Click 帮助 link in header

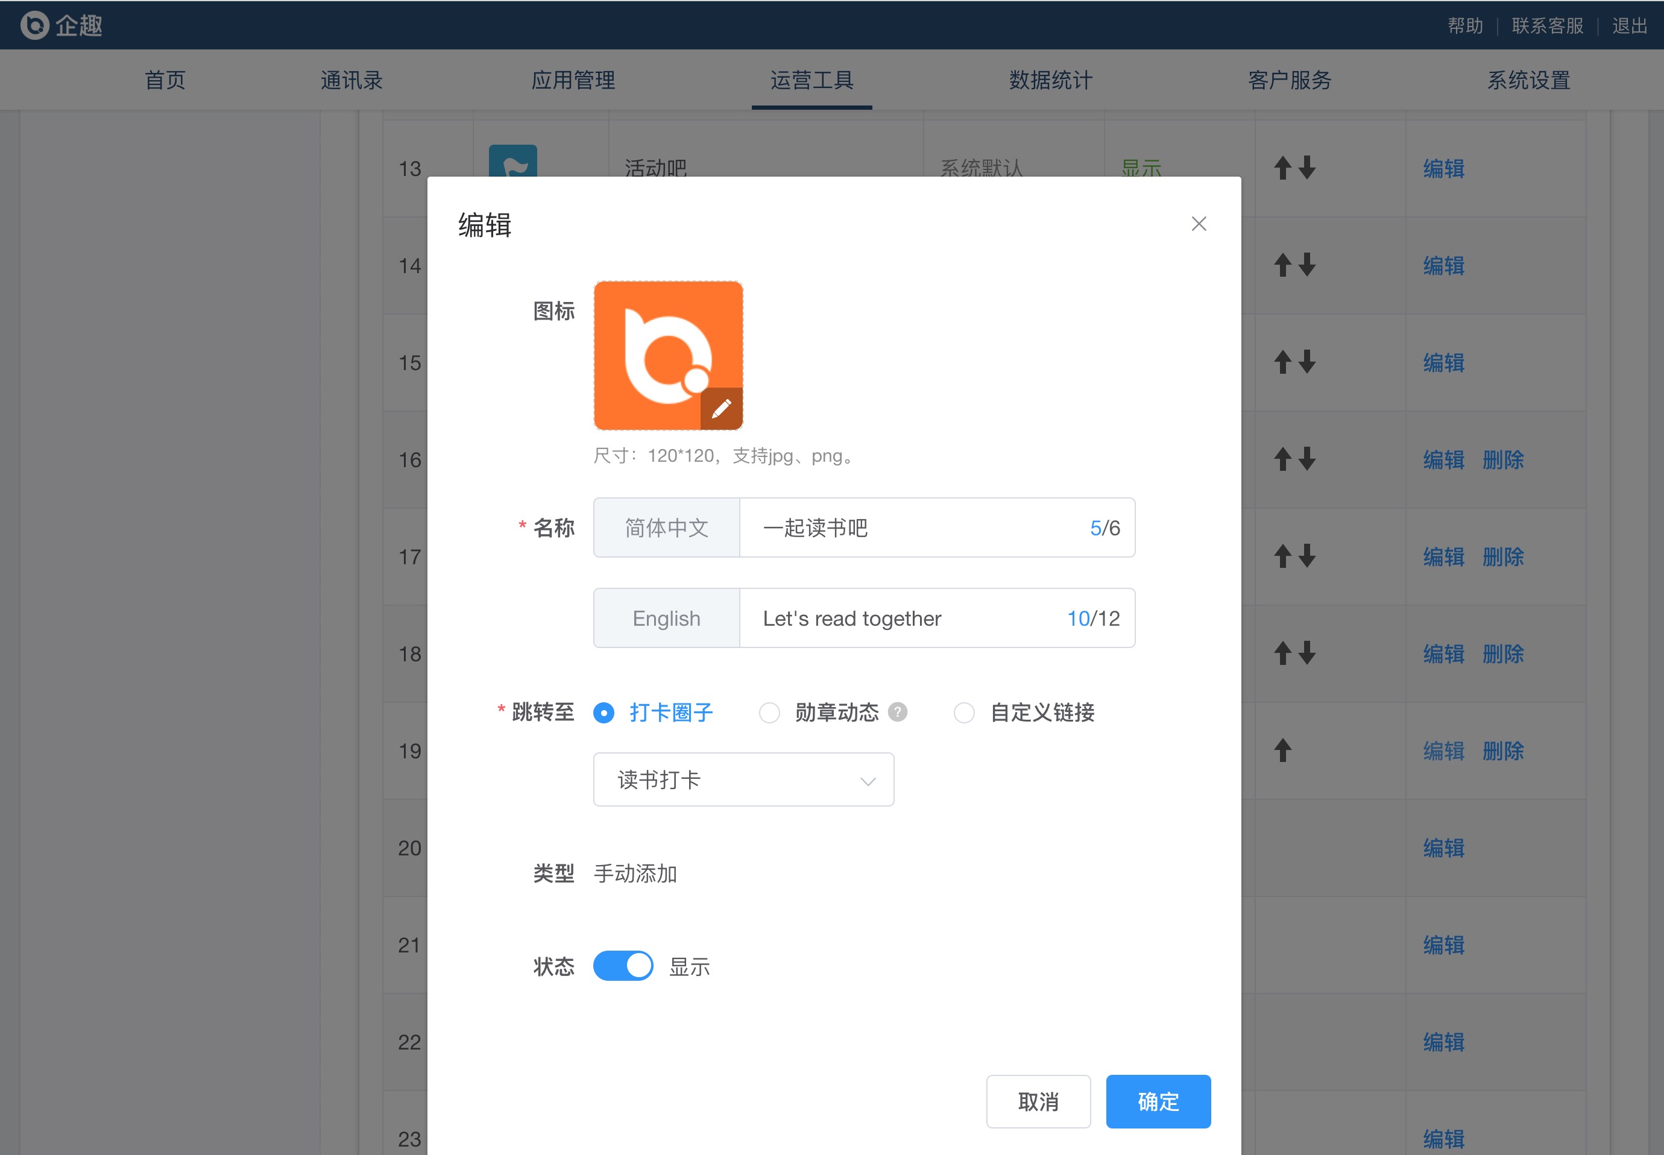pyautogui.click(x=1465, y=26)
